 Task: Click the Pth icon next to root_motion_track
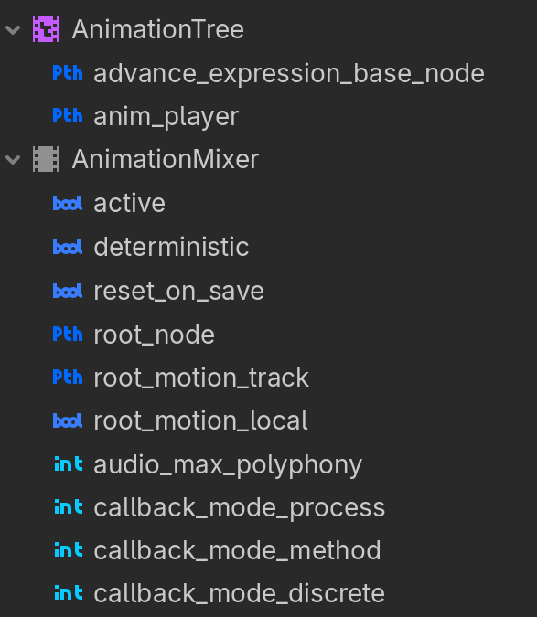[68, 377]
